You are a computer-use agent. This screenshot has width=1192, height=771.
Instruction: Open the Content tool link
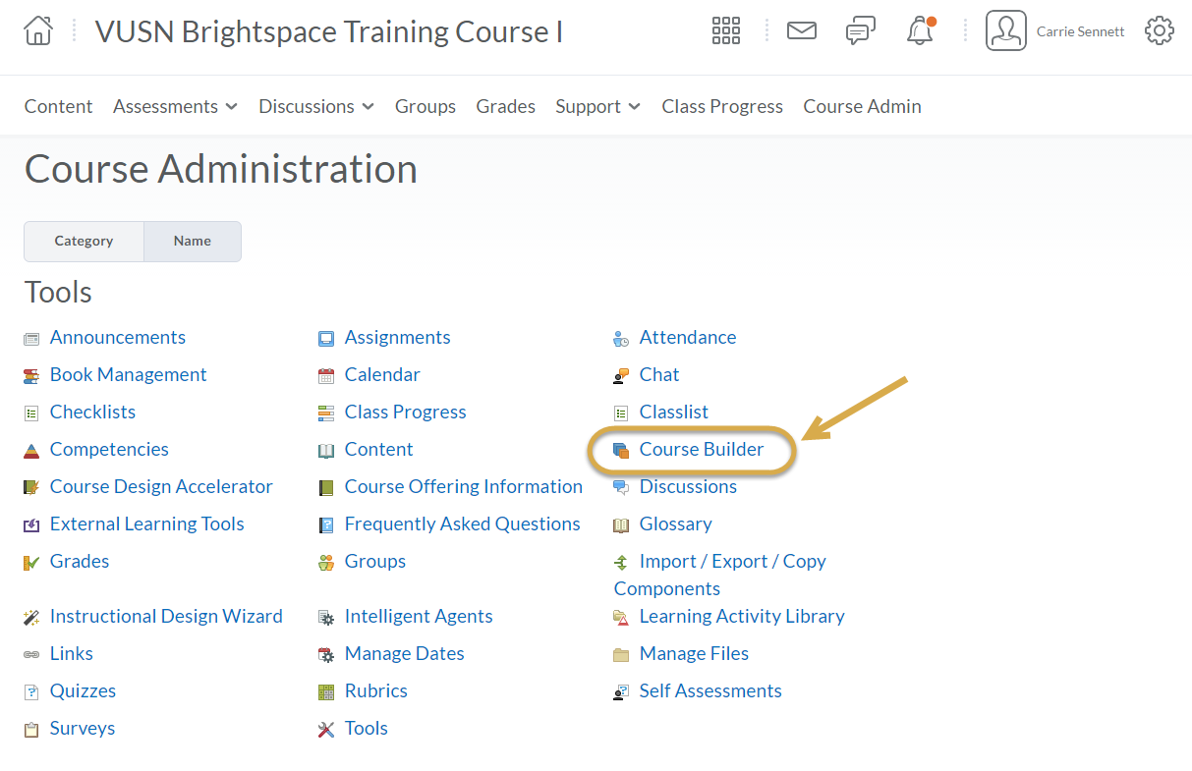coord(379,449)
